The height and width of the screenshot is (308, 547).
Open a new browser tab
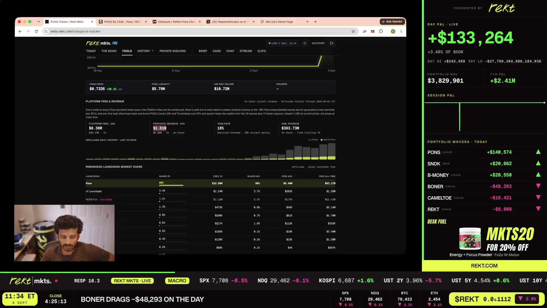pos(315,22)
